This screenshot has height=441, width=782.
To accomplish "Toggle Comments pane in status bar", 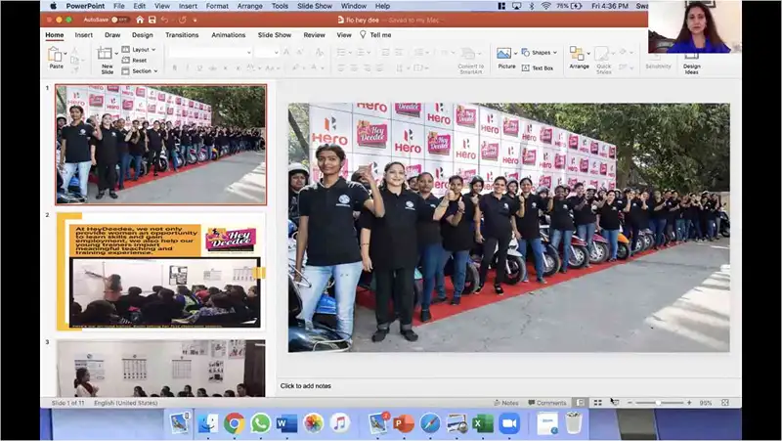I will (547, 402).
